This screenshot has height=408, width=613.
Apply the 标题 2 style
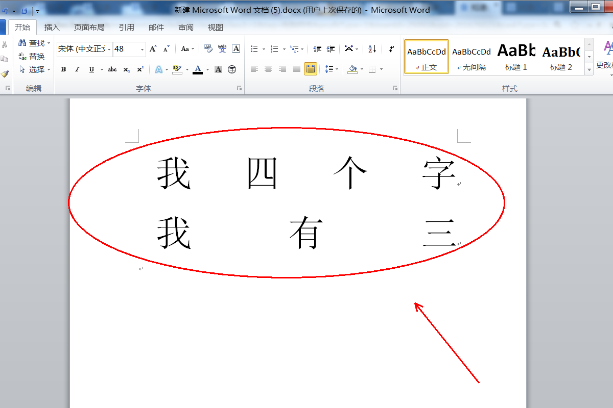[x=560, y=57]
